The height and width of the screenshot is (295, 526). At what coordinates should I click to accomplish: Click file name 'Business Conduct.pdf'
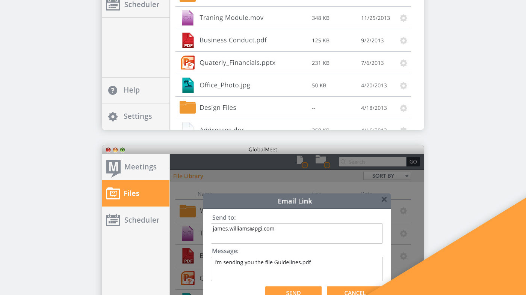(233, 40)
